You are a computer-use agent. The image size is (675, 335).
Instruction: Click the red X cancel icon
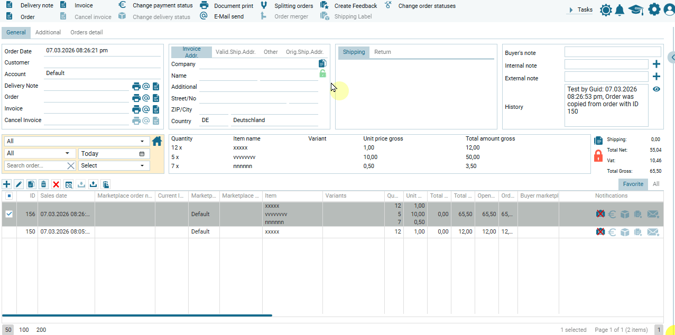tap(56, 184)
